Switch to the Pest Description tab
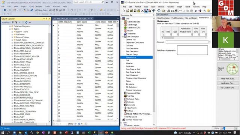This screenshot has height=135, width=240. click(x=177, y=18)
